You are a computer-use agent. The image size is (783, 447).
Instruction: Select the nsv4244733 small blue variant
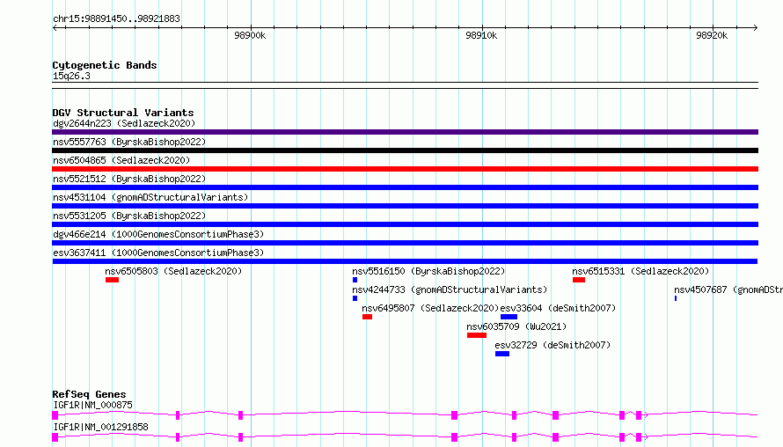[355, 298]
